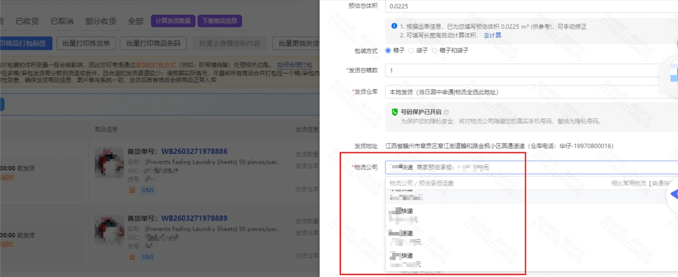678x277 pixels.
Task: Click the 预估总体积 input field
Action: click(531, 6)
